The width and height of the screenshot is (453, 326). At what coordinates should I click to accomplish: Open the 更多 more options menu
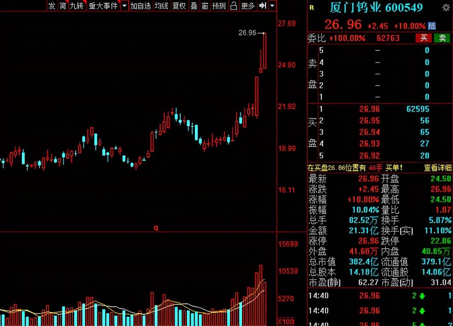[x=248, y=6]
